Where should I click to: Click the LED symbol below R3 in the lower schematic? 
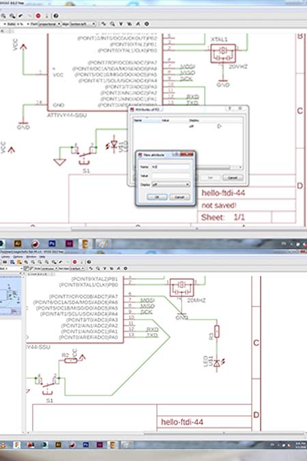pos(218,364)
